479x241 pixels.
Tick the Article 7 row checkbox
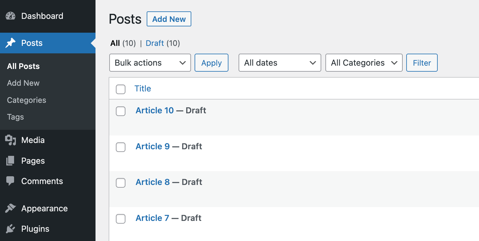[x=121, y=219]
